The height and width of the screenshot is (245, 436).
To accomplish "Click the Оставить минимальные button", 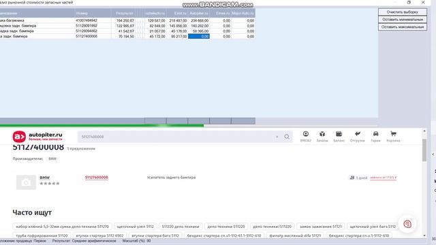I will tap(403, 20).
